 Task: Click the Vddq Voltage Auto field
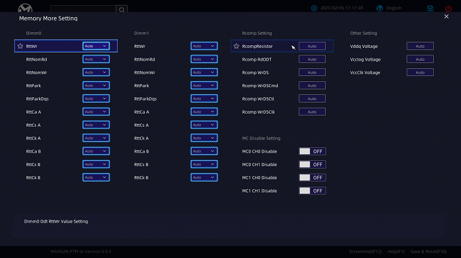click(420, 46)
